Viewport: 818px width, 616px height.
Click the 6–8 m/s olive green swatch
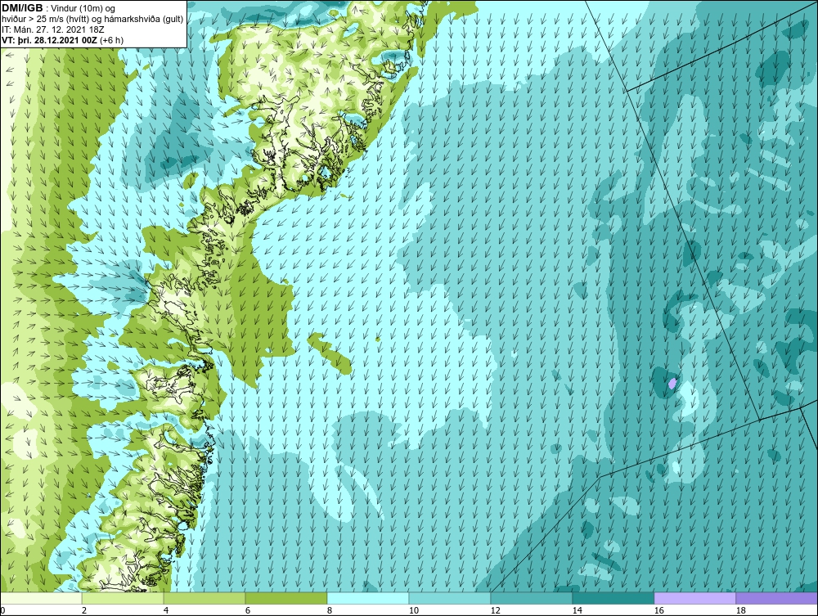tap(286, 598)
